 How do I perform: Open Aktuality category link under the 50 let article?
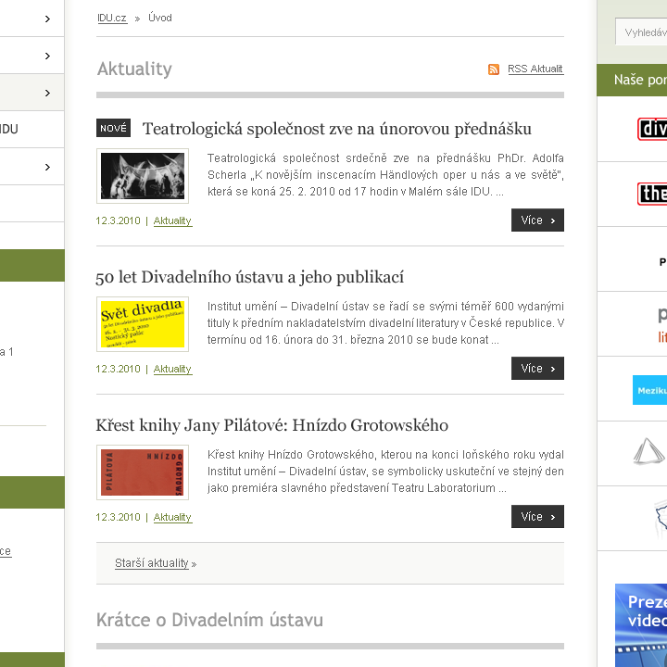[172, 369]
